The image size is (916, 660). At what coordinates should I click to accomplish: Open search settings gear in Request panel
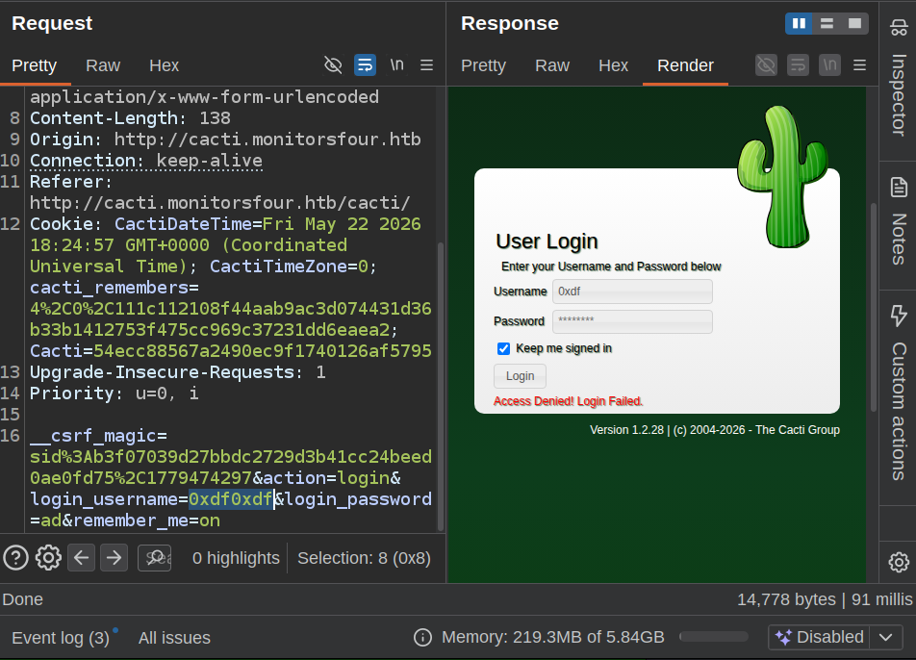point(48,557)
